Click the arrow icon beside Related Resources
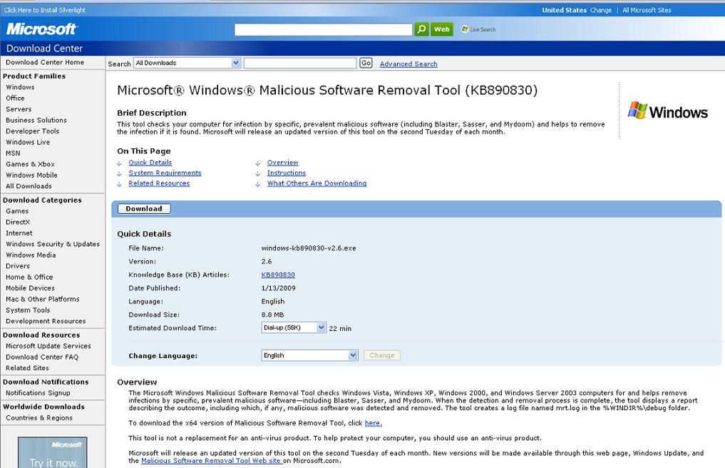725x468 pixels. click(x=119, y=184)
